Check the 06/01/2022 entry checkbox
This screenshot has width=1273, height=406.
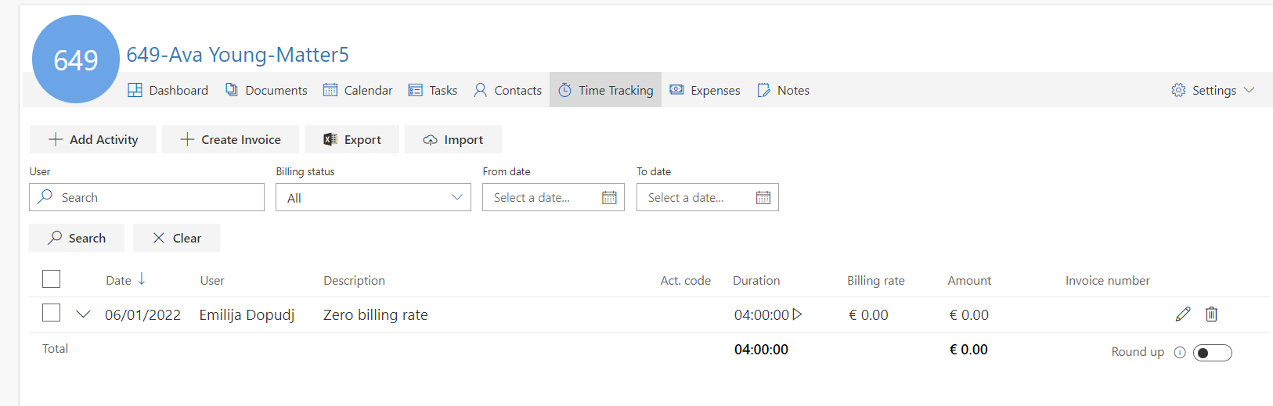coord(52,313)
